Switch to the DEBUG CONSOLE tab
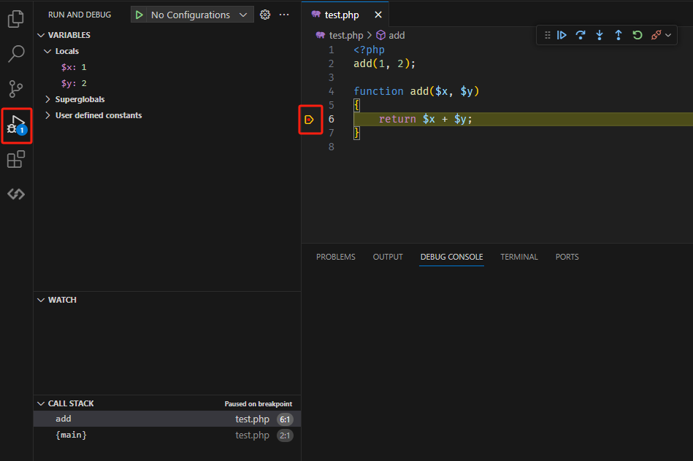Image resolution: width=693 pixels, height=461 pixels. click(452, 257)
